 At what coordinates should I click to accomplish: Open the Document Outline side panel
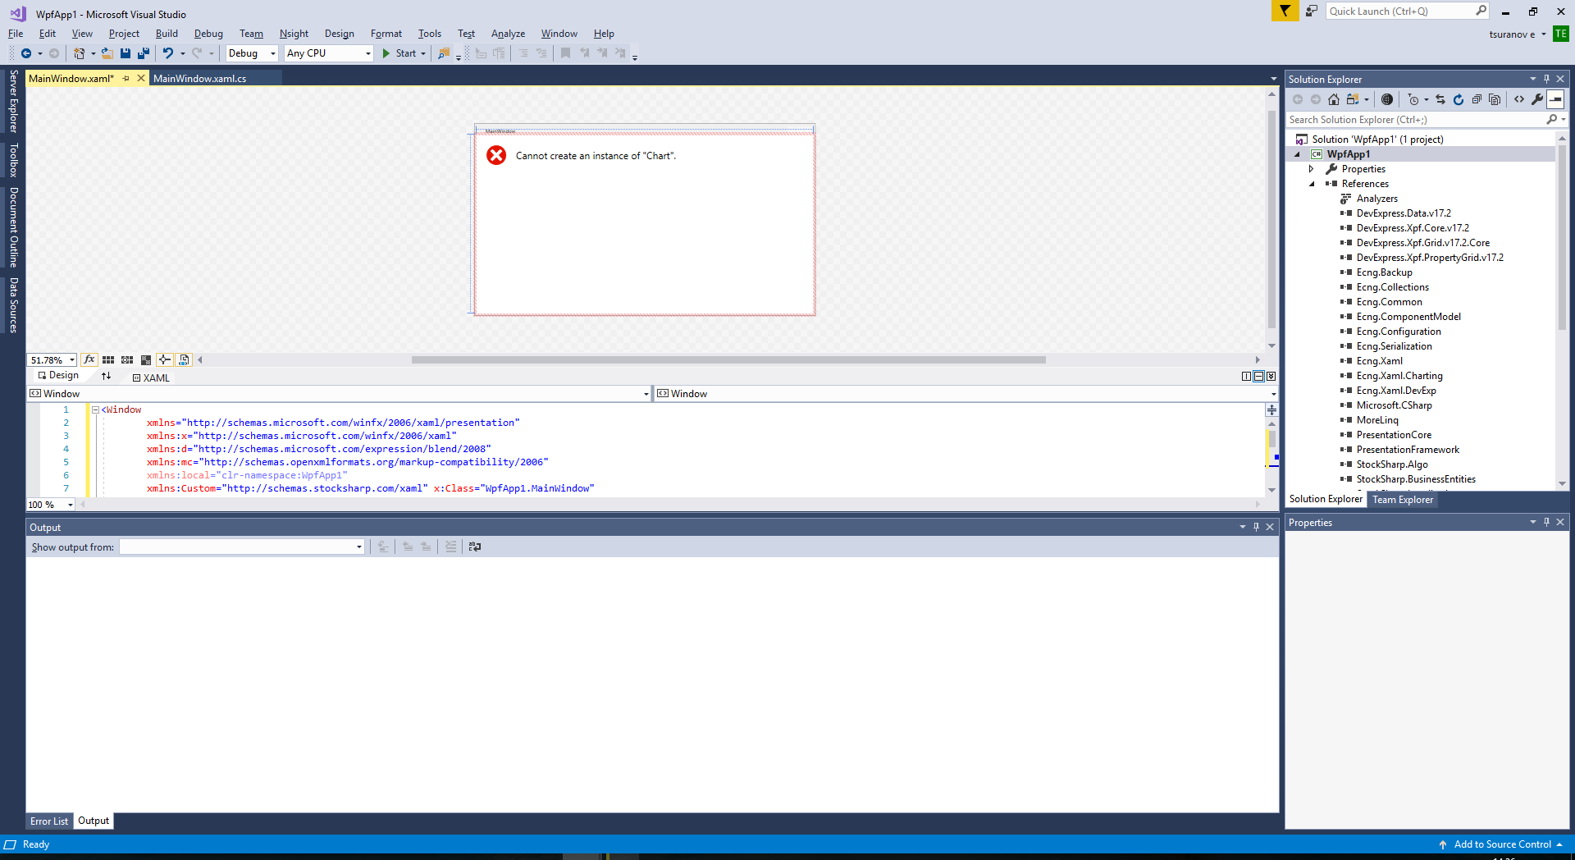pyautogui.click(x=13, y=227)
